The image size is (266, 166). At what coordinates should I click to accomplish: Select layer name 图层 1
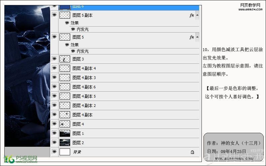coord(78,133)
